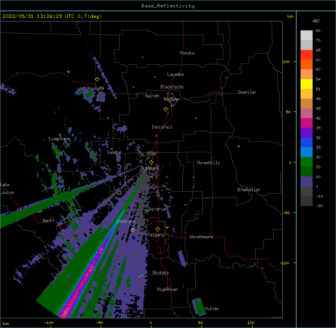Click the Base_Reflectivity title
336x328 pixels.
pos(168,6)
